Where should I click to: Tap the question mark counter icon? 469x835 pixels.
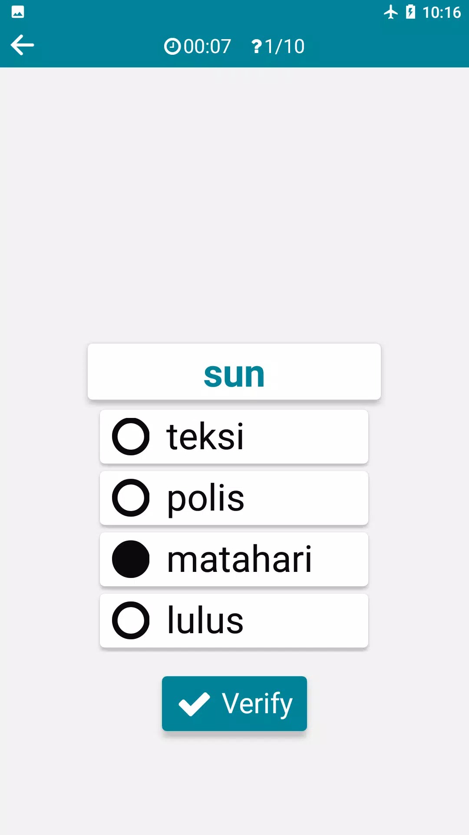pyautogui.click(x=257, y=46)
